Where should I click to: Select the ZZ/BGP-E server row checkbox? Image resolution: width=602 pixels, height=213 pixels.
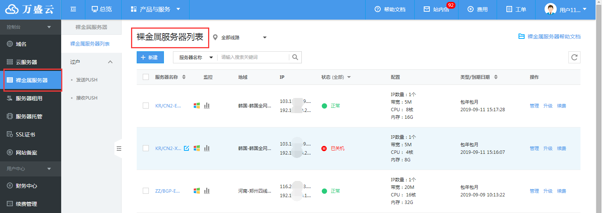coord(146,191)
